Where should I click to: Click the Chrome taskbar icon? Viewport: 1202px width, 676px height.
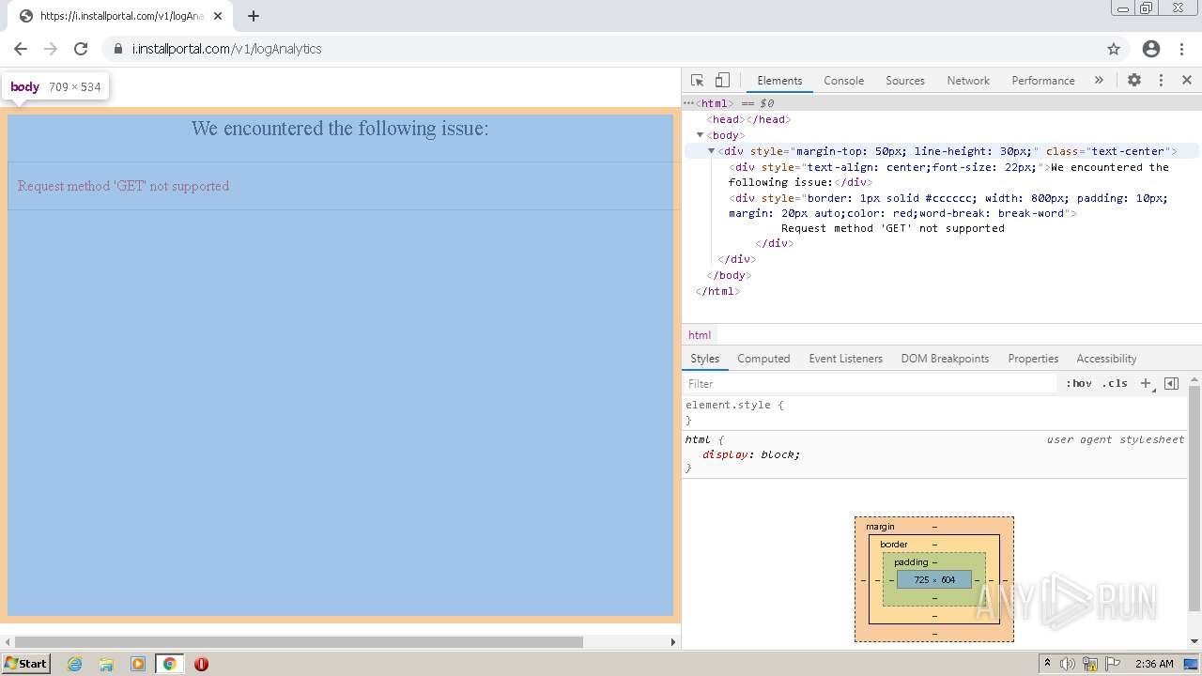point(170,664)
